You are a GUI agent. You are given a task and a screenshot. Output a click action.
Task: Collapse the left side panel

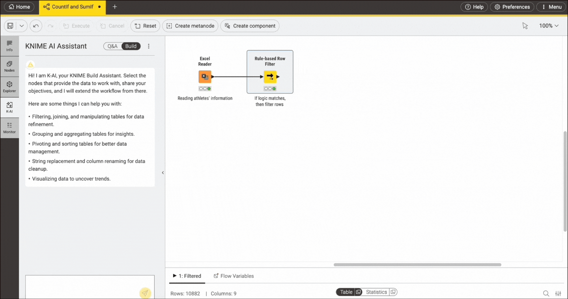[163, 173]
